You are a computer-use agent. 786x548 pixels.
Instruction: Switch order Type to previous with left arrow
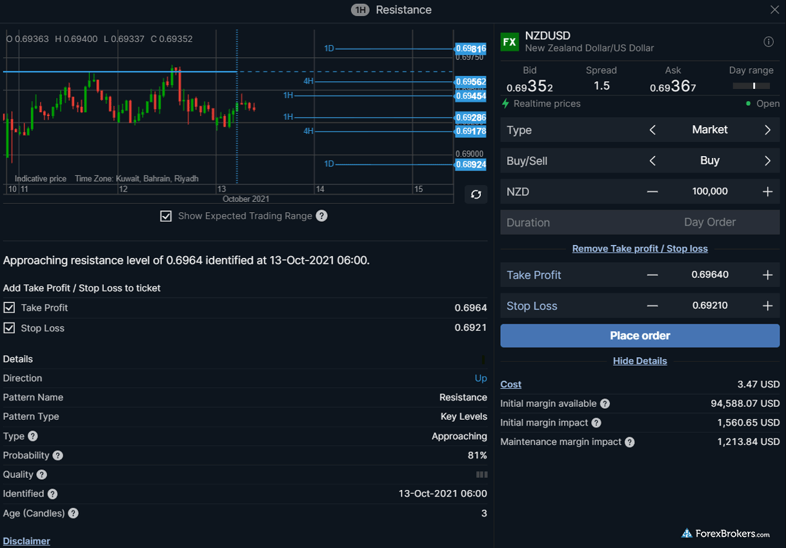point(652,130)
